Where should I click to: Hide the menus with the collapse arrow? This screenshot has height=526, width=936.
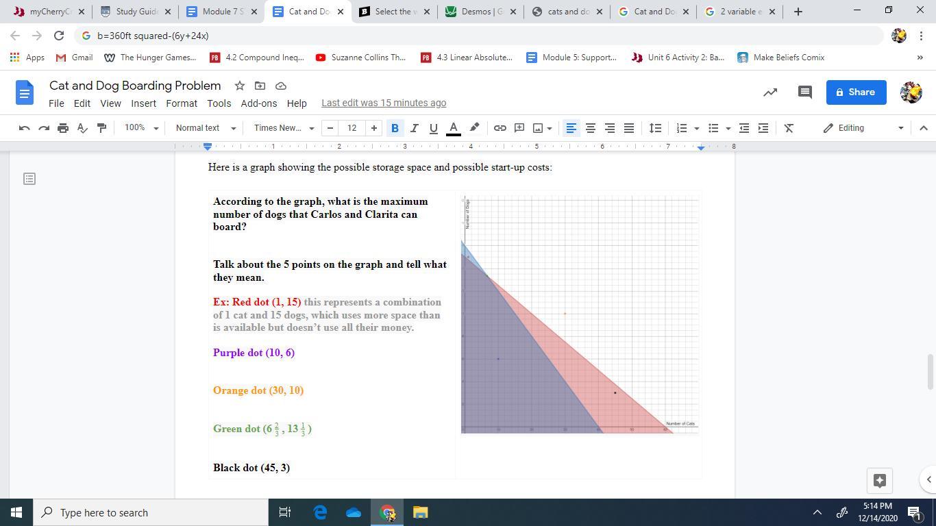(923, 128)
